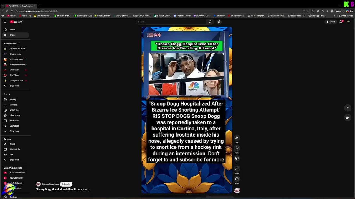The width and height of the screenshot is (355, 199).
Task: Open Live under Explore
Action: click(x=15, y=155)
